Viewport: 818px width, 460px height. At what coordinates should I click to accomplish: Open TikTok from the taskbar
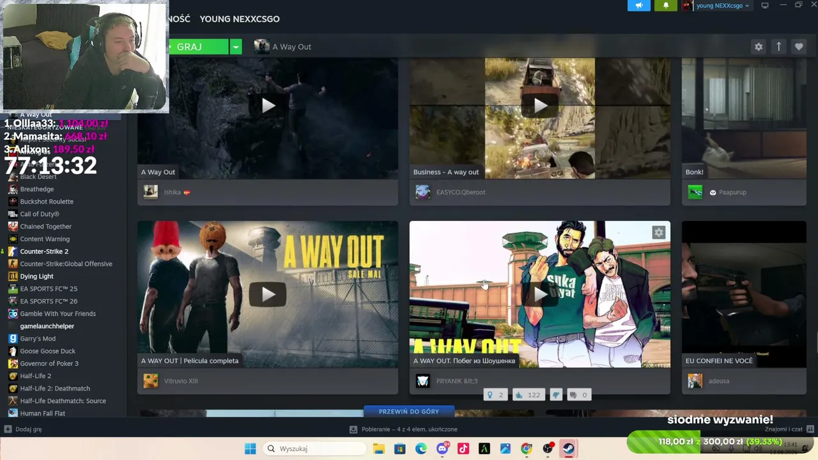click(x=463, y=448)
